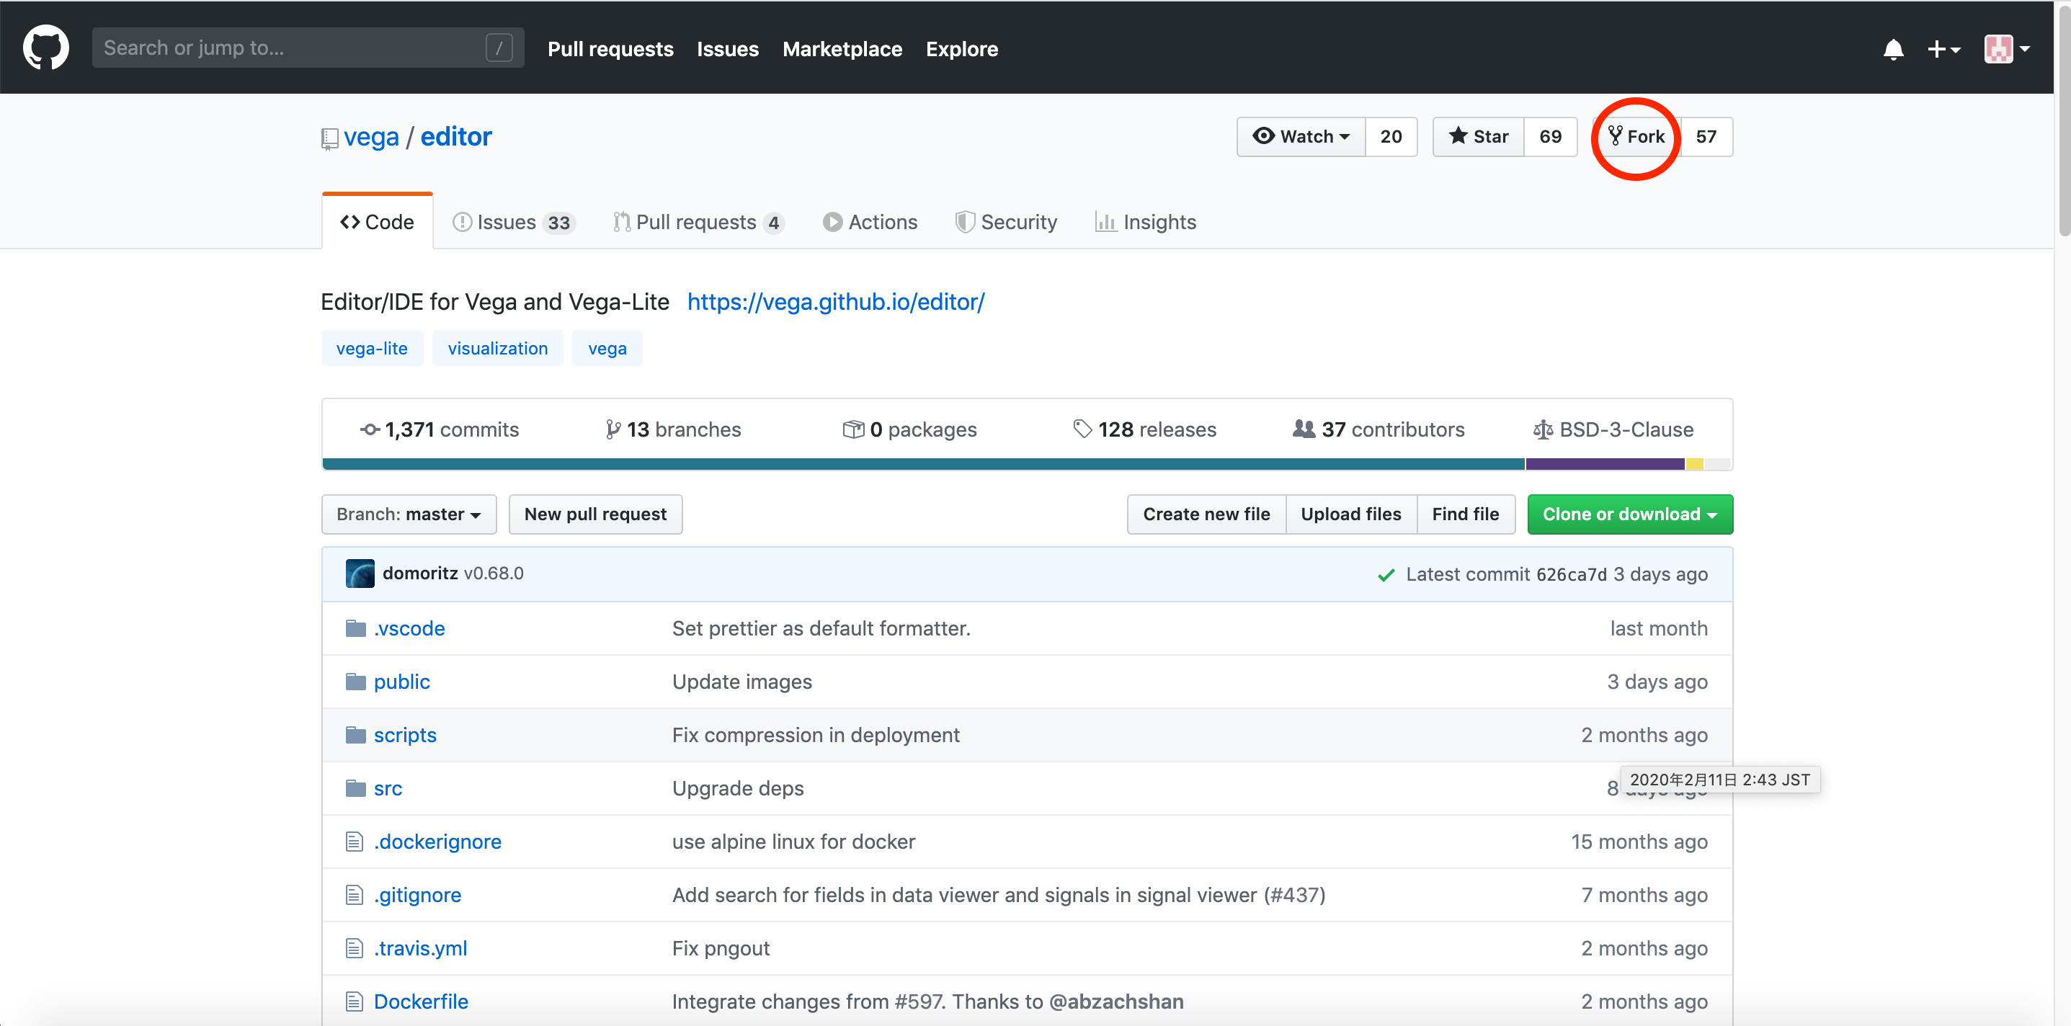Select the vega topic tag

click(607, 348)
